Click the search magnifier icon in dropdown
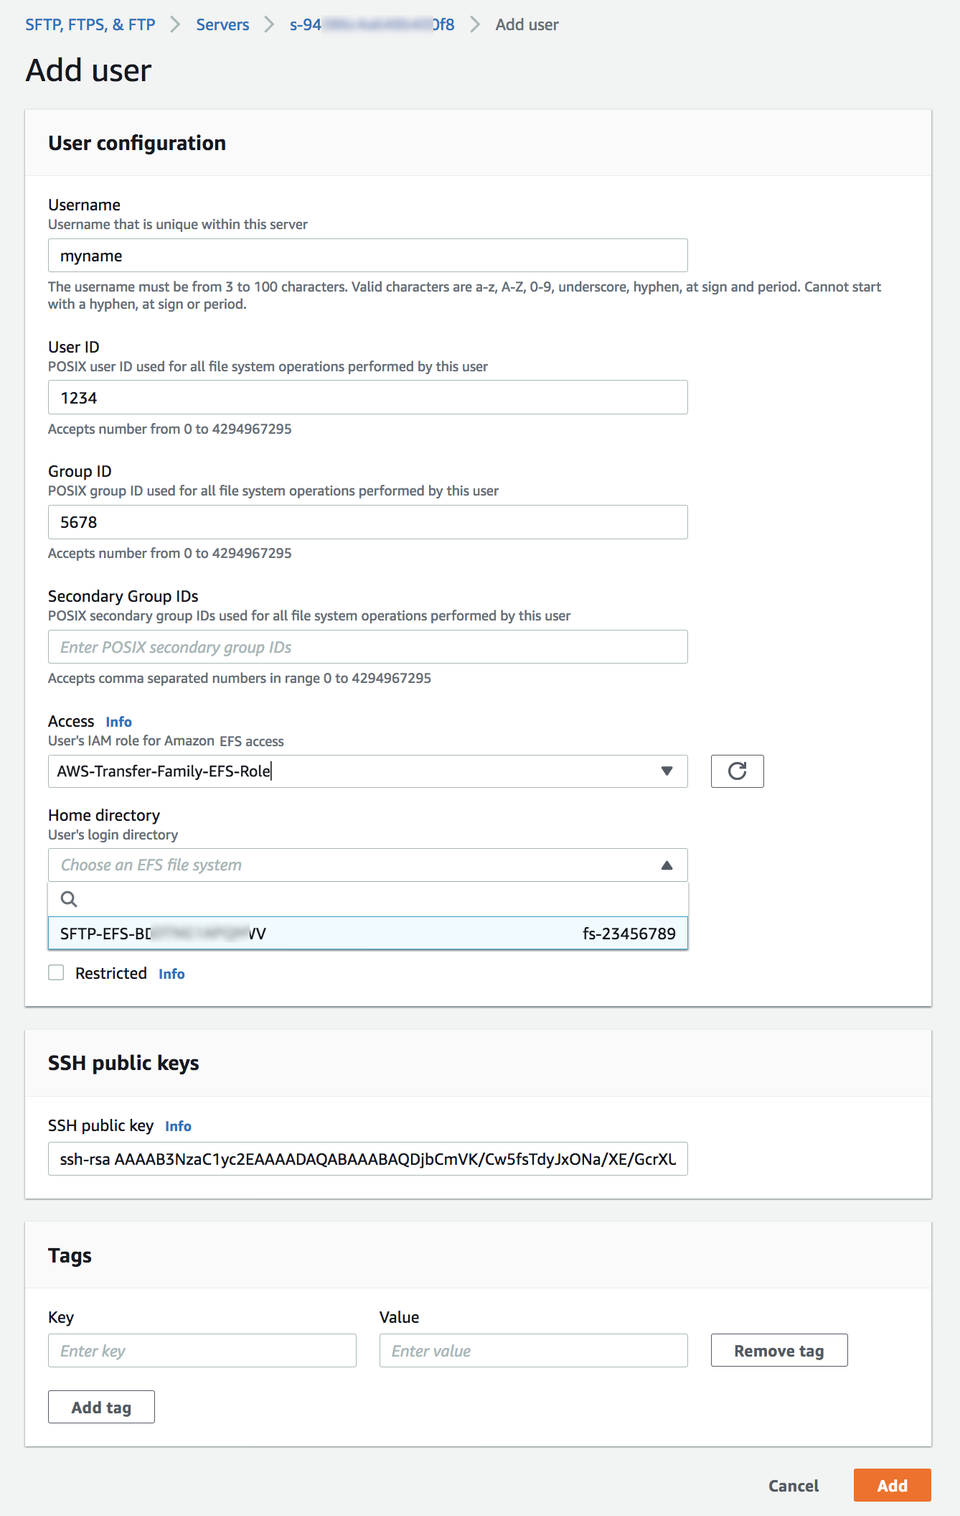Screen dimensions: 960x1516 pos(69,899)
